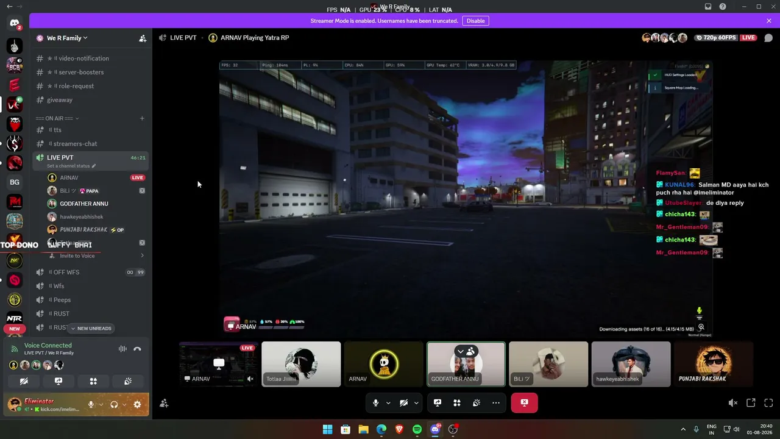Open User Settings gear icon

pos(137,404)
